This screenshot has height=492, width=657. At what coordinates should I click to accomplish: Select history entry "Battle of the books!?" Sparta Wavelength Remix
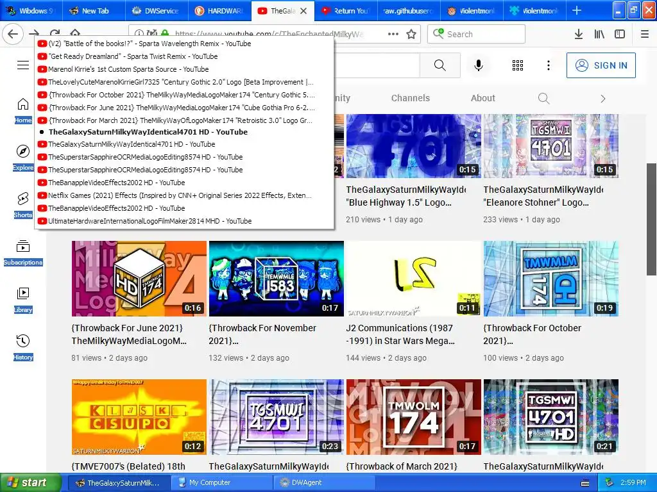[x=184, y=44]
